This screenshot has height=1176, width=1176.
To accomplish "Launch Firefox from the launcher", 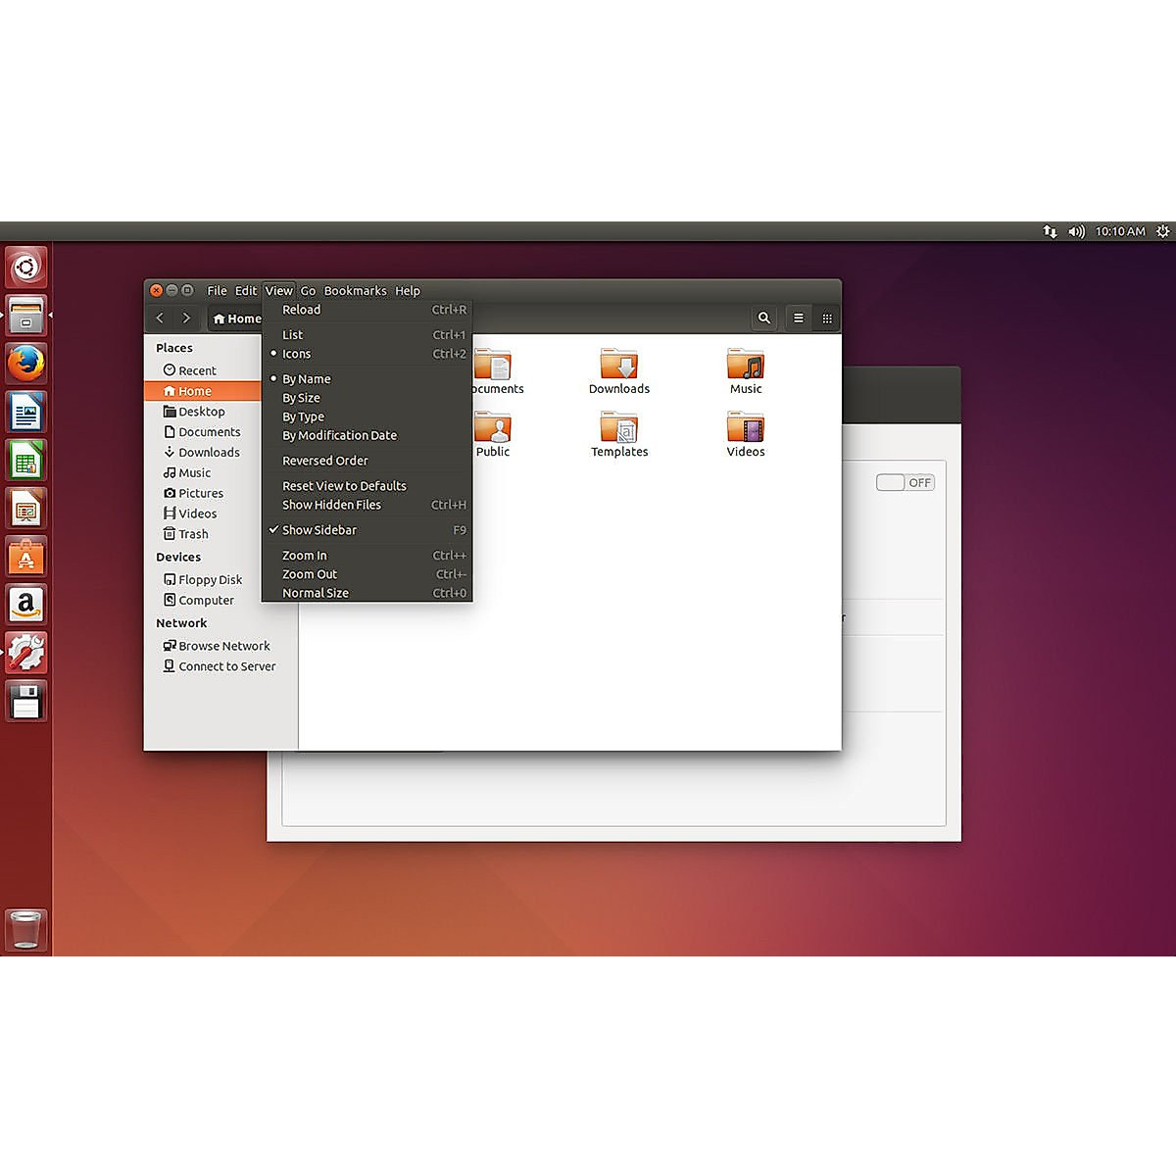I will 26,364.
